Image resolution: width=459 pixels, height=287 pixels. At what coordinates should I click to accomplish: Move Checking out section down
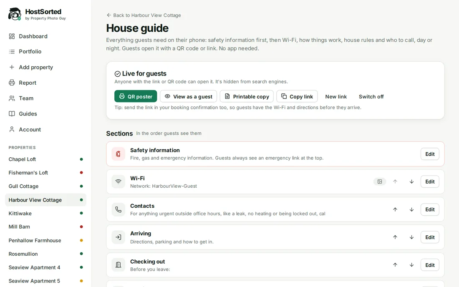coord(411,265)
